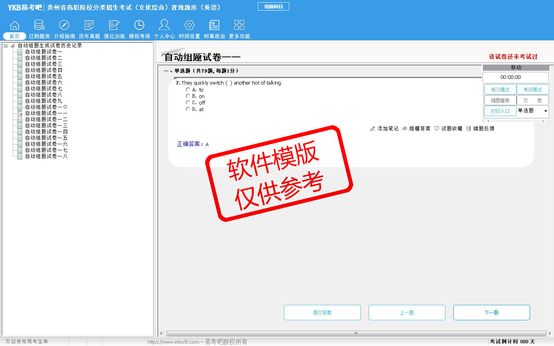Open 强化训练 training icon

[114, 25]
